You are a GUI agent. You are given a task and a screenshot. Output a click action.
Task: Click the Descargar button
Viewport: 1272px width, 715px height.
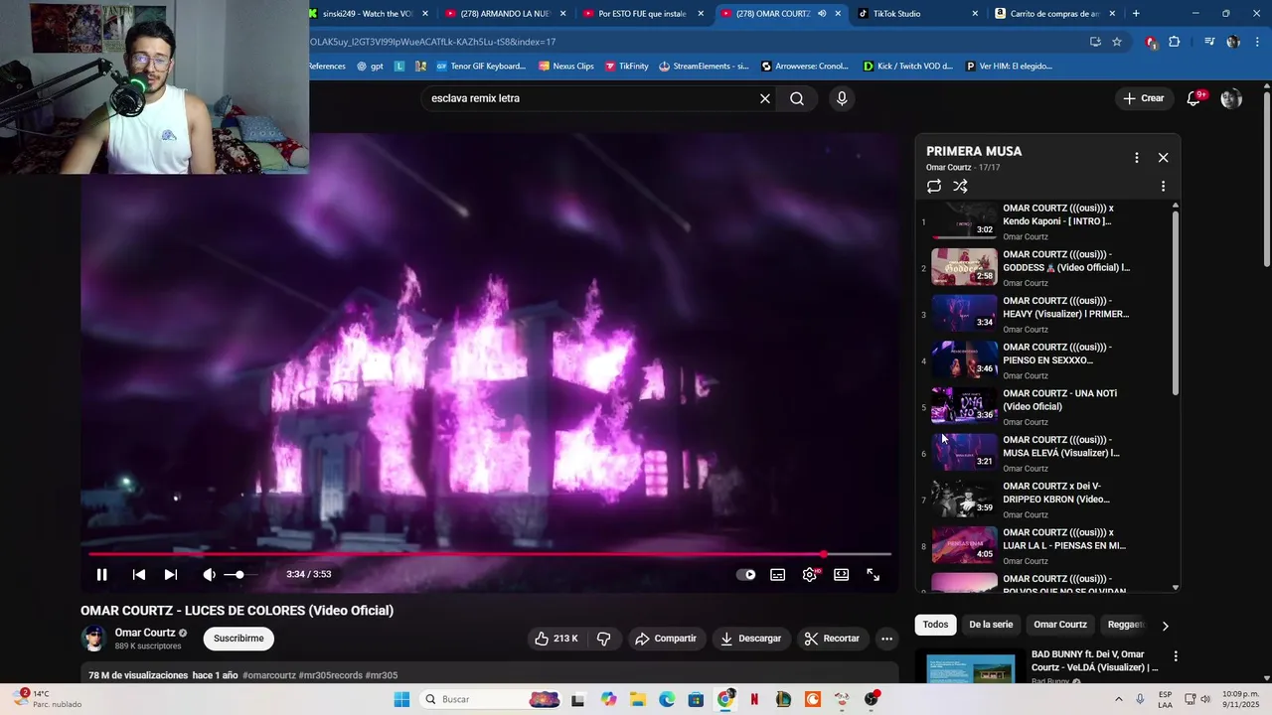click(751, 639)
